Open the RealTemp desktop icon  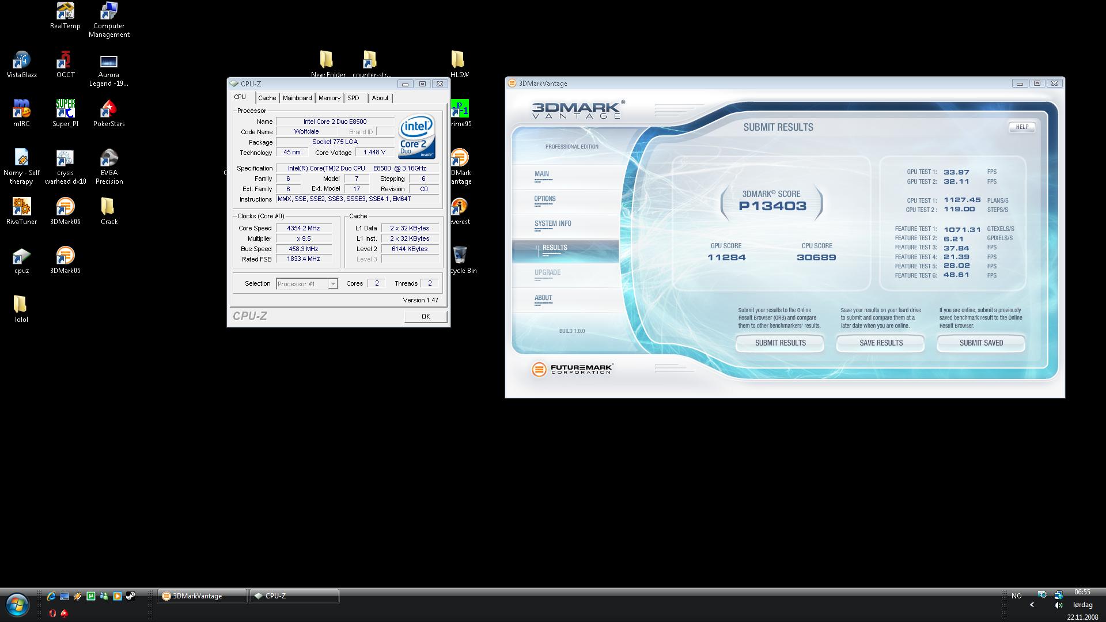click(x=65, y=16)
